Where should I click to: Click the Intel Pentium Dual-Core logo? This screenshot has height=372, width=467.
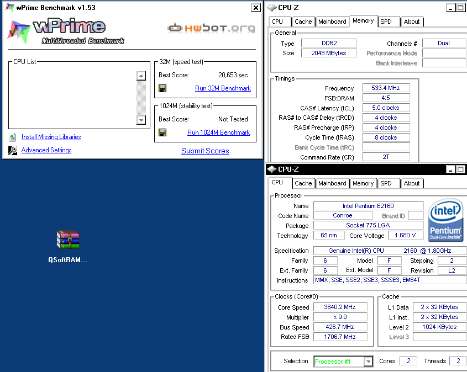(445, 220)
